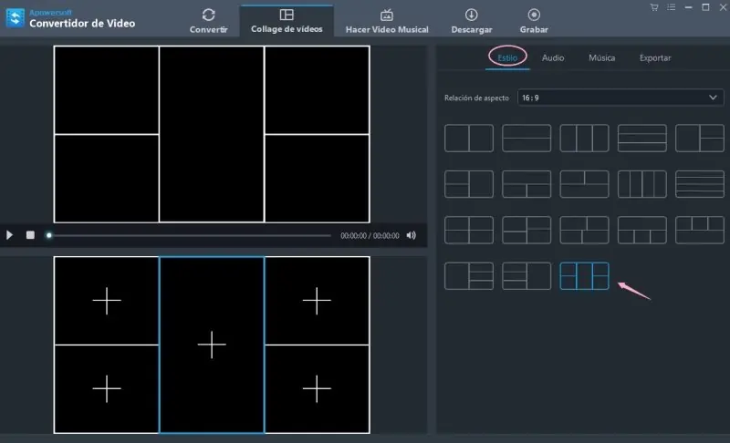Choose layout with large left, three right rows
The height and width of the screenshot is (443, 730).
click(x=469, y=275)
